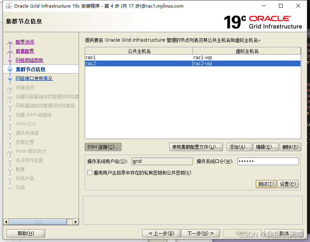Open SSH 连接 settings

pos(103,147)
